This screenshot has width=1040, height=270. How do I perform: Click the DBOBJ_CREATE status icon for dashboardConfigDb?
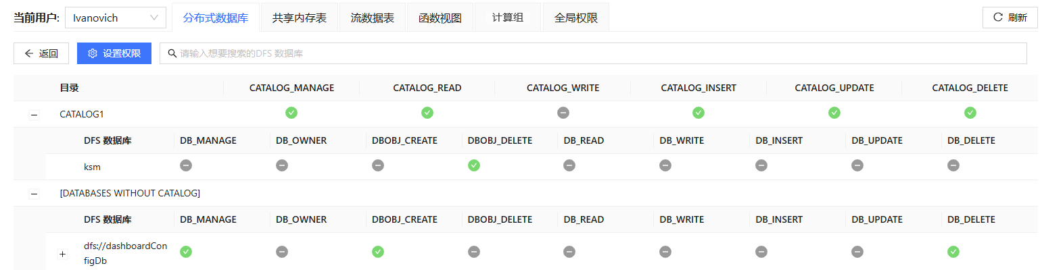378,251
